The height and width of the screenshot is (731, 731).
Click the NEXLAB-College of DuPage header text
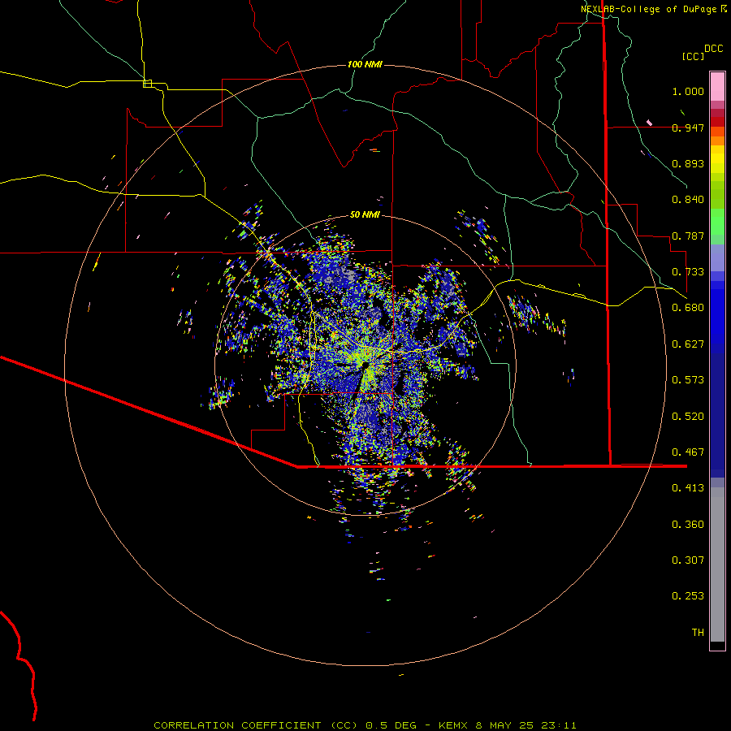653,9
